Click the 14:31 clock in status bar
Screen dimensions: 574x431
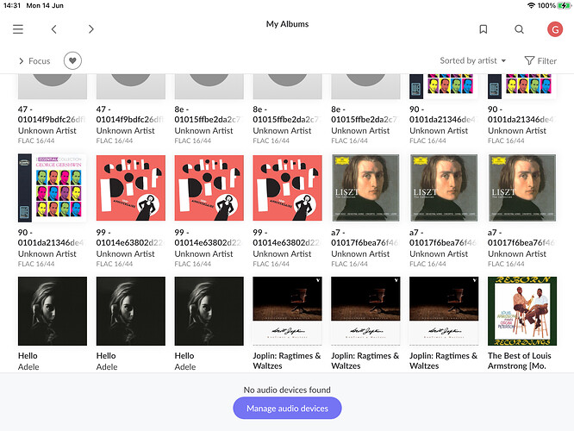click(12, 5)
